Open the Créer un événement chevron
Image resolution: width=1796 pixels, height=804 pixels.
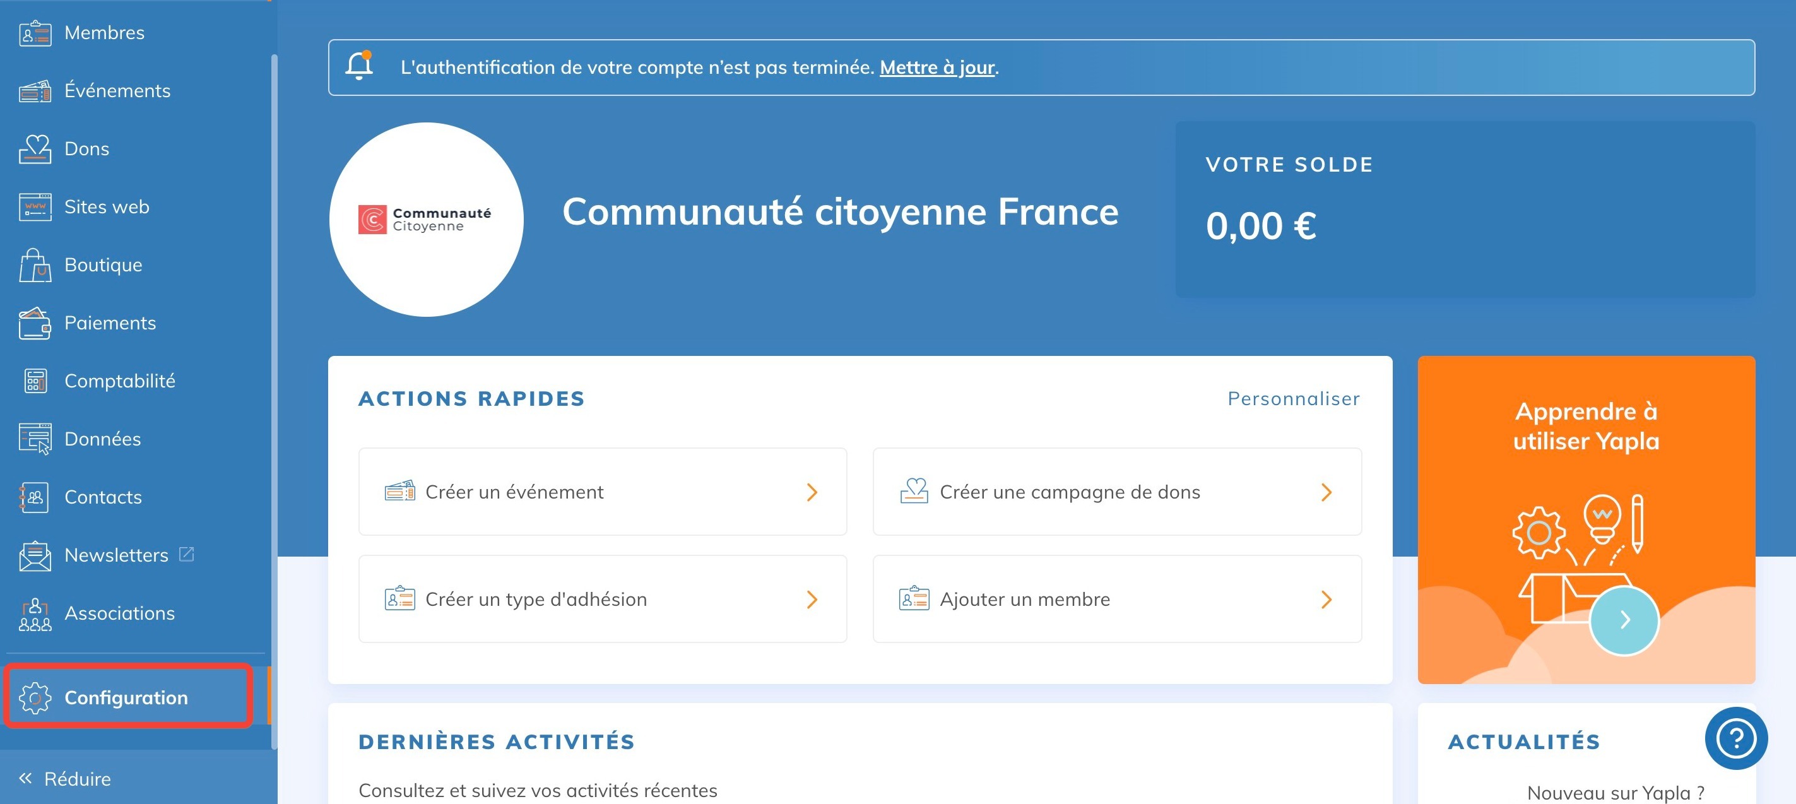812,492
